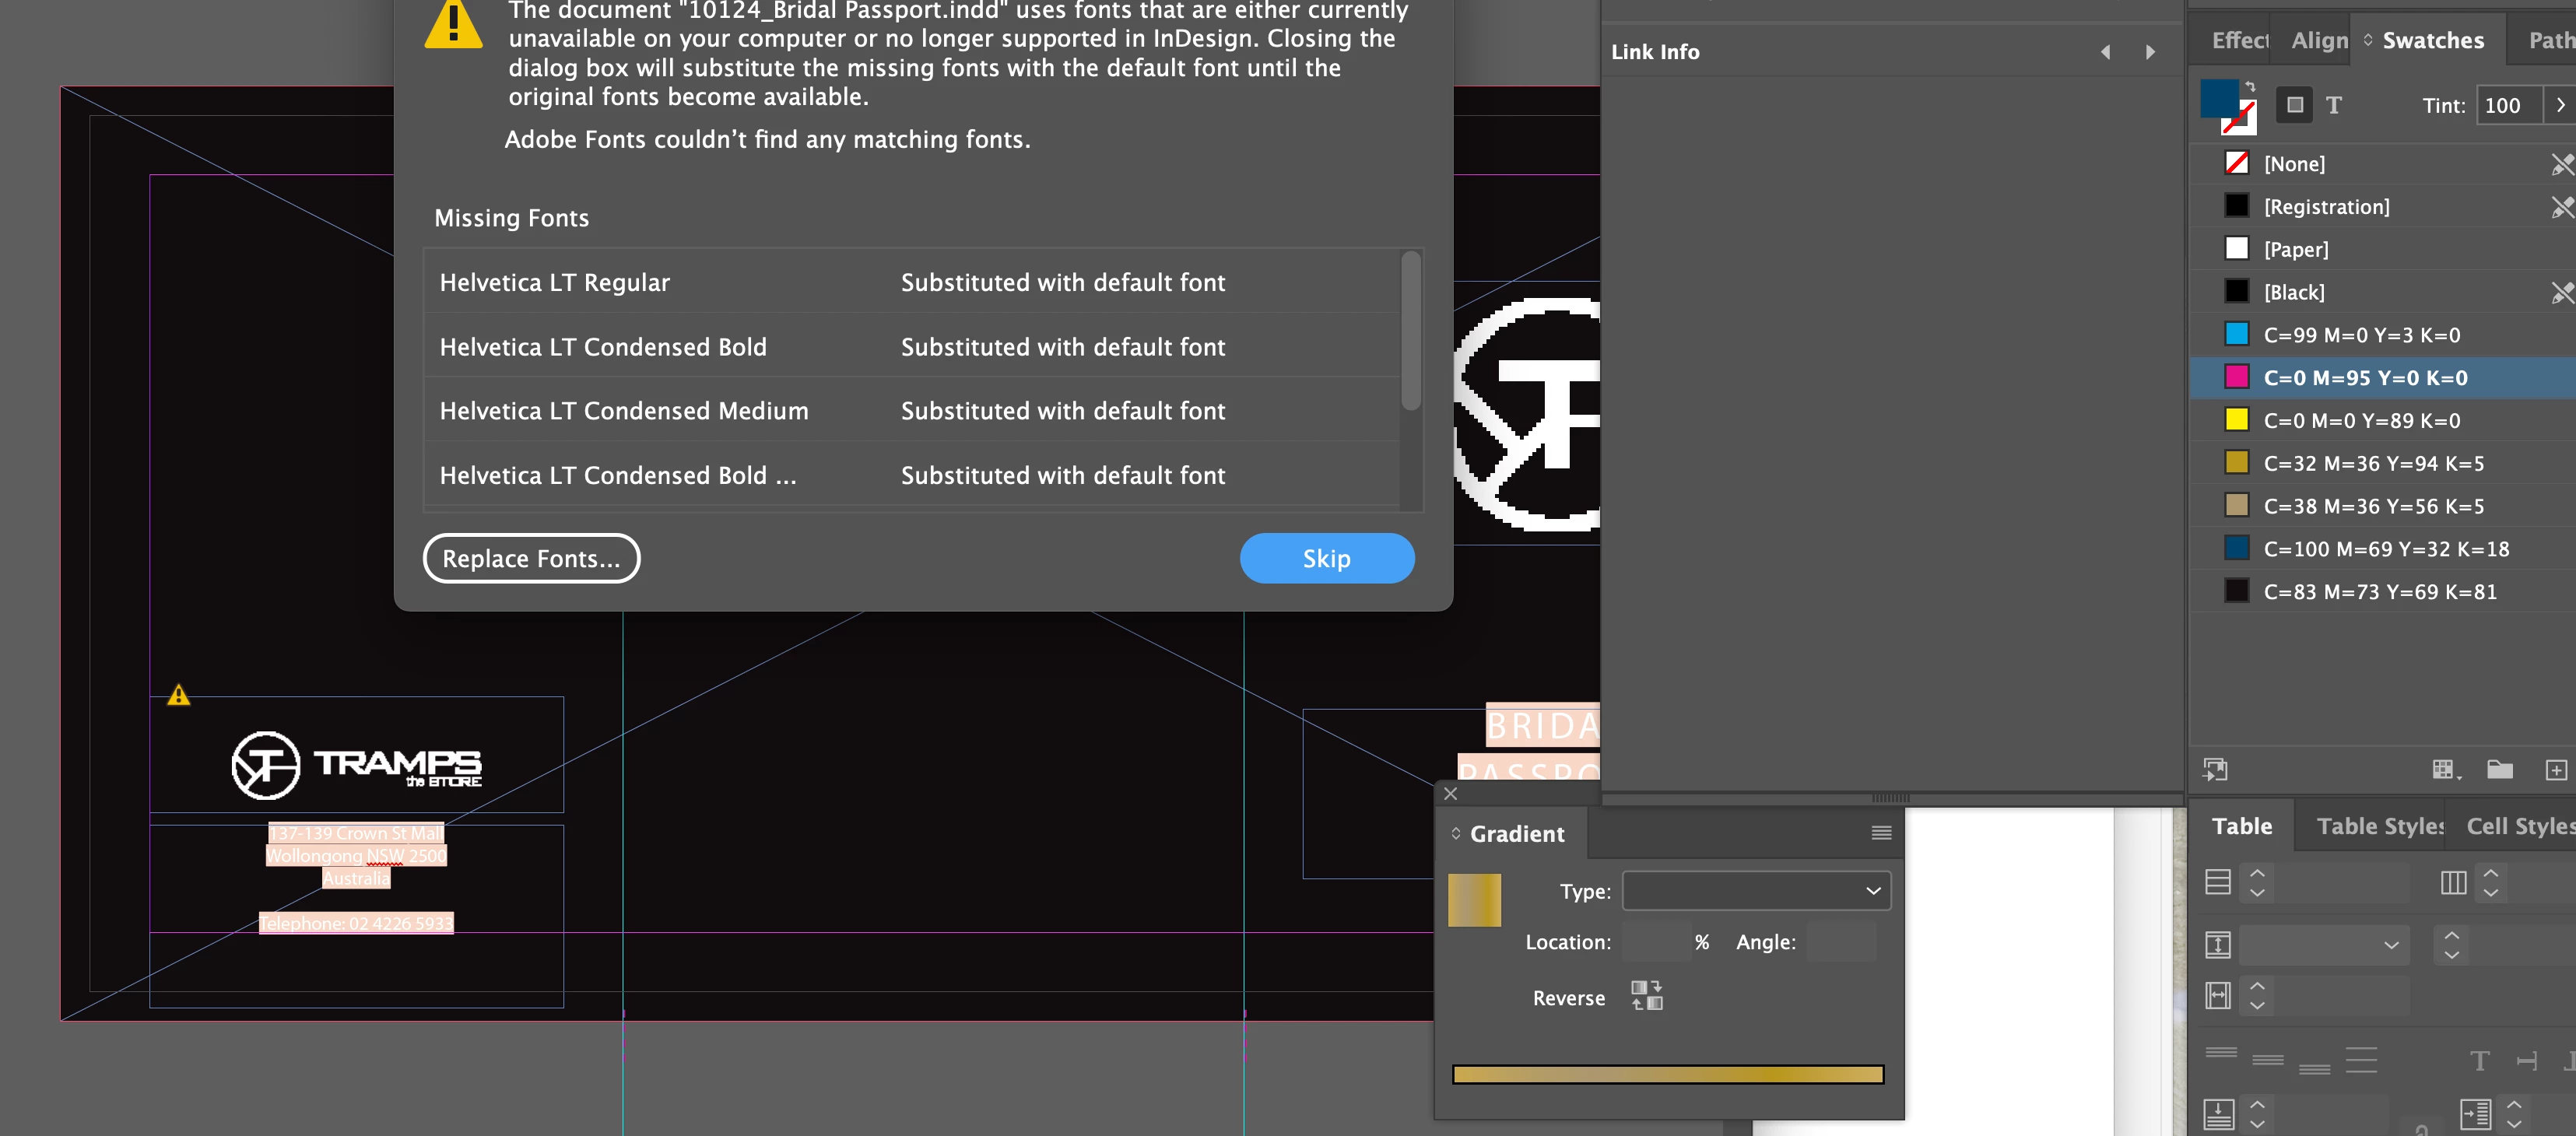Open the Gradient panel hamburger menu
Screen dimensions: 2576x1136
point(1881,833)
